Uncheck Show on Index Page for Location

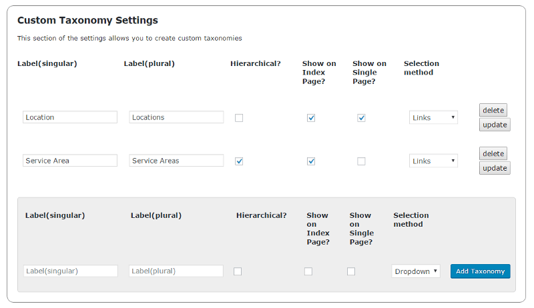(x=311, y=118)
